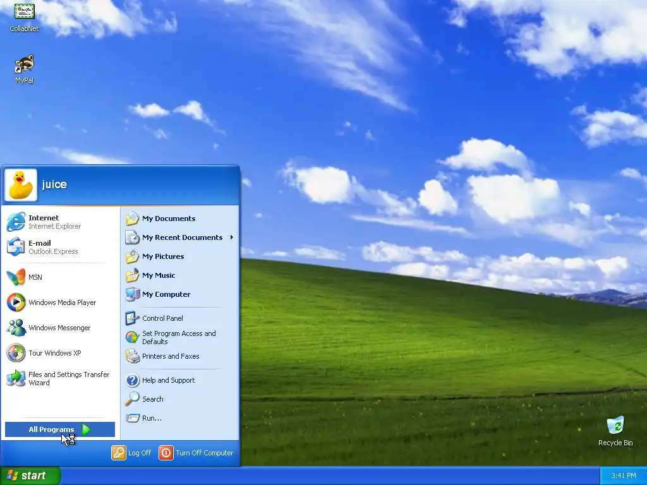Click the green All Programs arrow
Image resolution: width=647 pixels, height=485 pixels.
tap(86, 429)
